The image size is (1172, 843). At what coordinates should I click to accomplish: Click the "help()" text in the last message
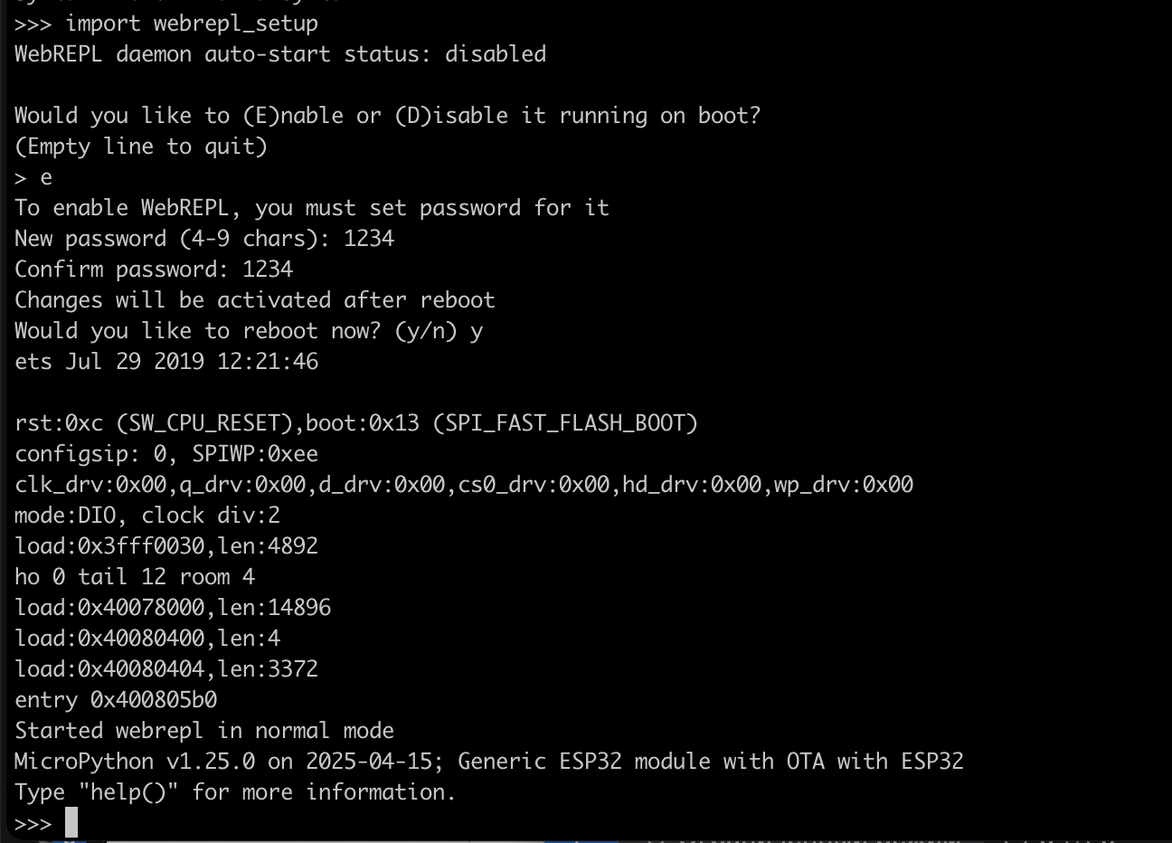point(128,792)
